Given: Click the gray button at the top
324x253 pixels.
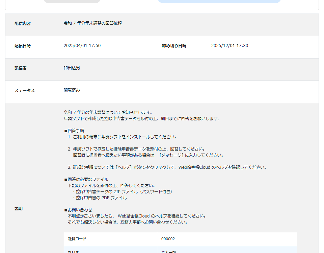Looking at the screenshot, I should pos(72,1).
